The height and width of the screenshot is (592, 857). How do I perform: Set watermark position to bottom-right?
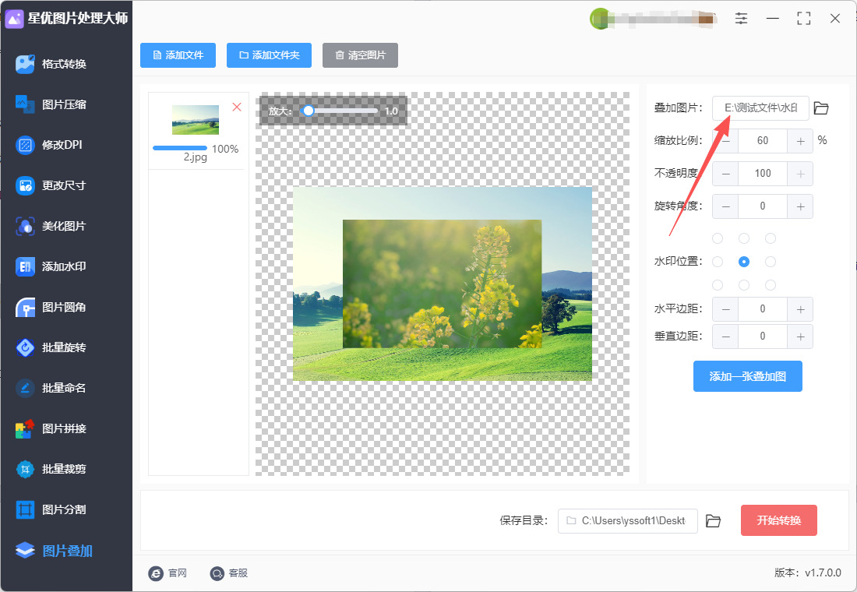pos(771,285)
